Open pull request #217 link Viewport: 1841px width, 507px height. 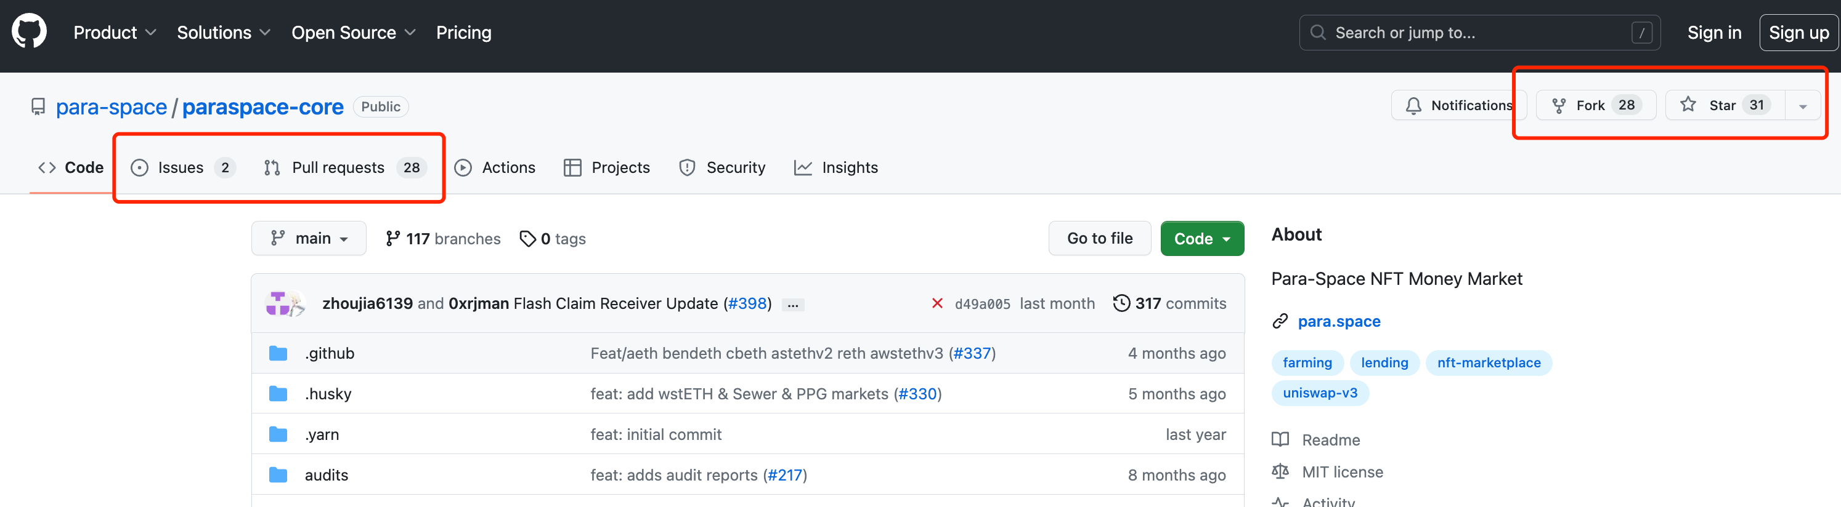click(785, 476)
